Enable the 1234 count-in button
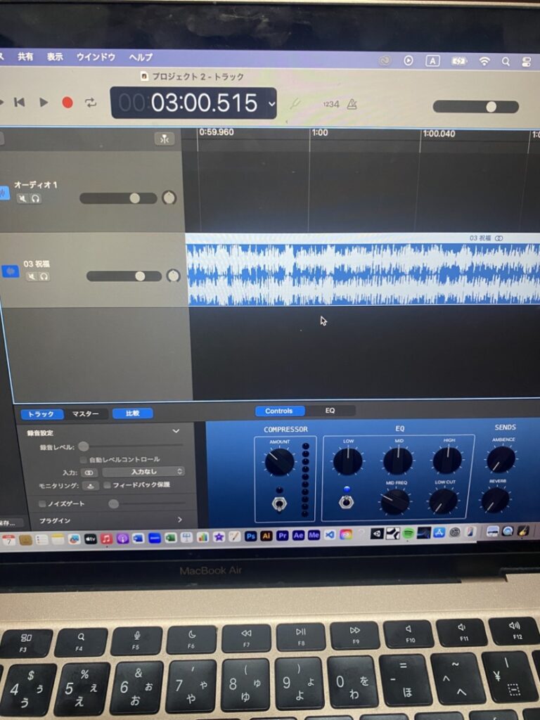Image resolution: width=540 pixels, height=720 pixels. coord(330,104)
